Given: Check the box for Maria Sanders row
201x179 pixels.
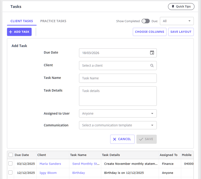Looking at the screenshot, I should pyautogui.click(x=10, y=164).
